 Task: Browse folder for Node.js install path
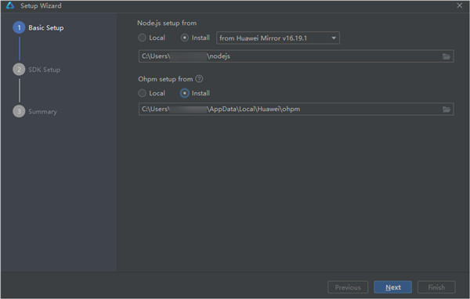(x=446, y=56)
